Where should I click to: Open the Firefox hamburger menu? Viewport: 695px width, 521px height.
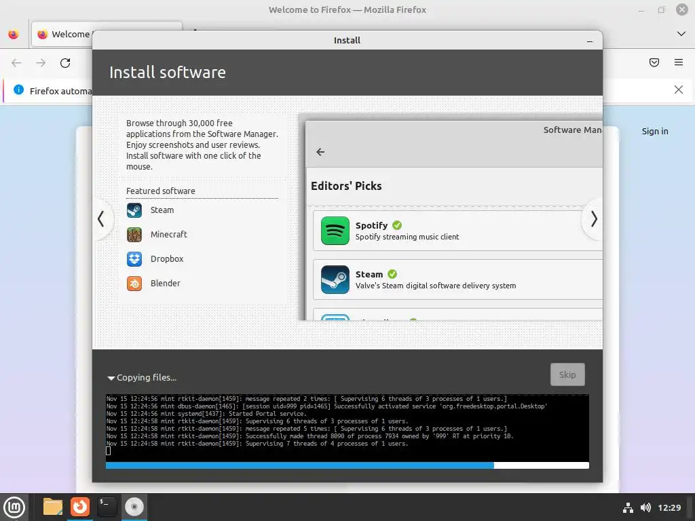679,62
